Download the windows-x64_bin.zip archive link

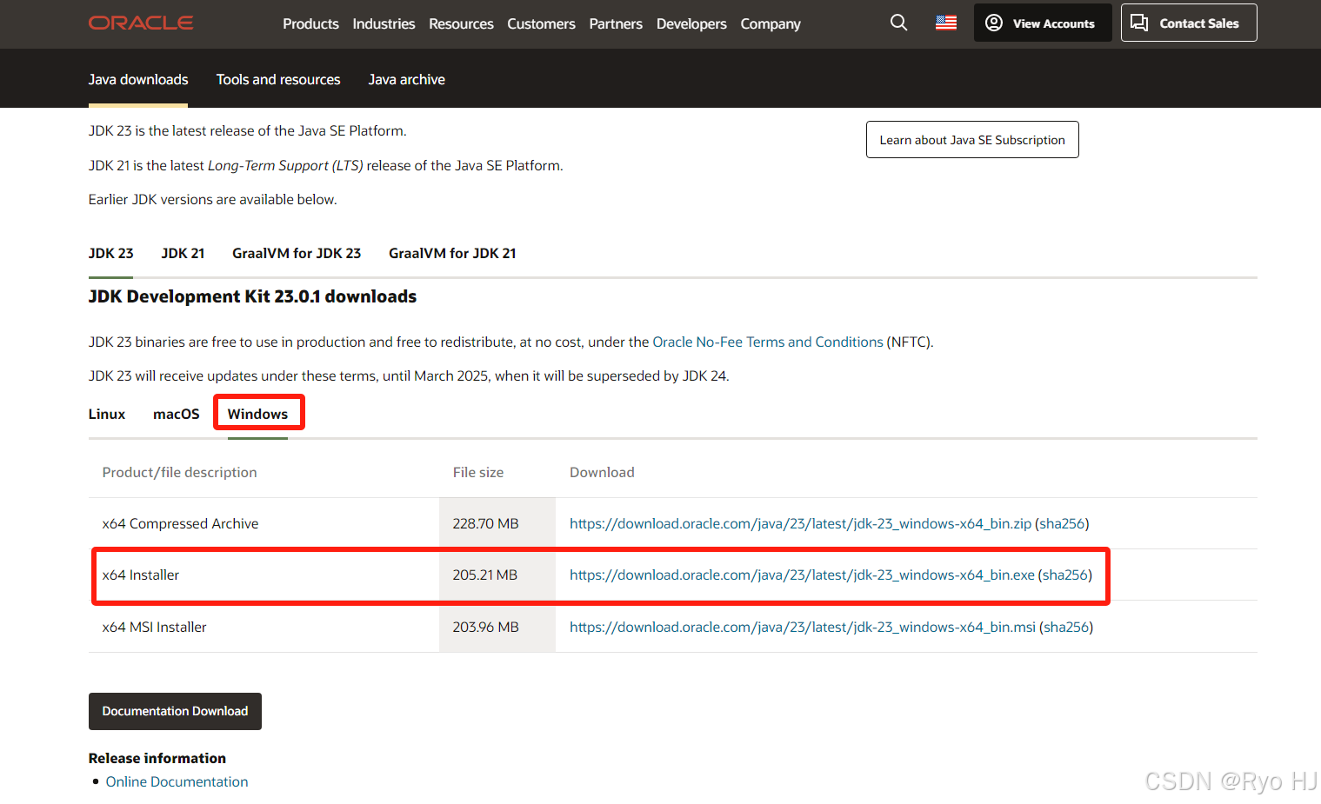(x=800, y=523)
